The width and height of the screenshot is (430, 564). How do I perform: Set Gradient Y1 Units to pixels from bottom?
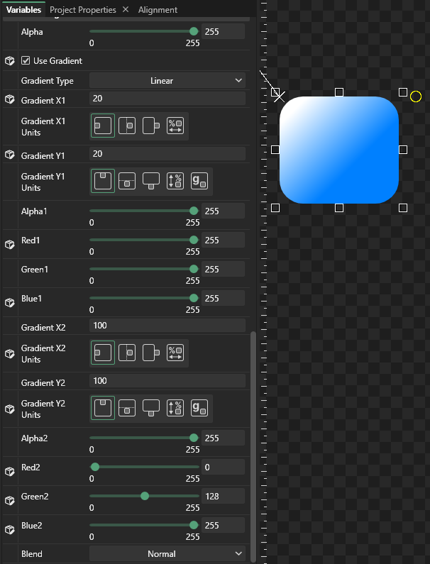pos(151,182)
